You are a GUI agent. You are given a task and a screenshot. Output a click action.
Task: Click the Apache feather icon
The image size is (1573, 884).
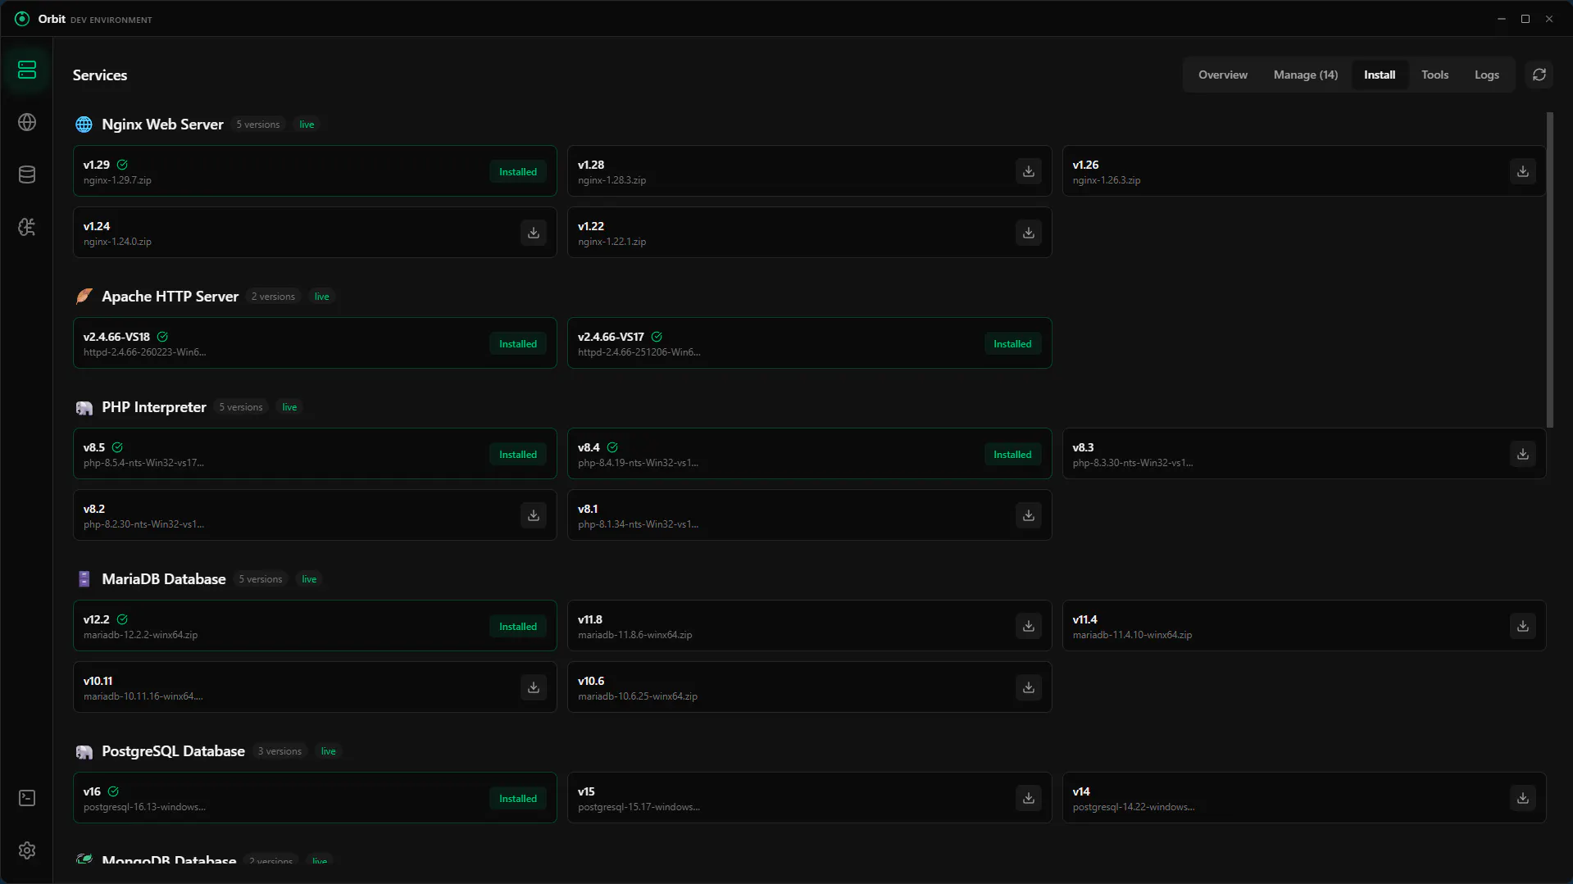click(84, 297)
